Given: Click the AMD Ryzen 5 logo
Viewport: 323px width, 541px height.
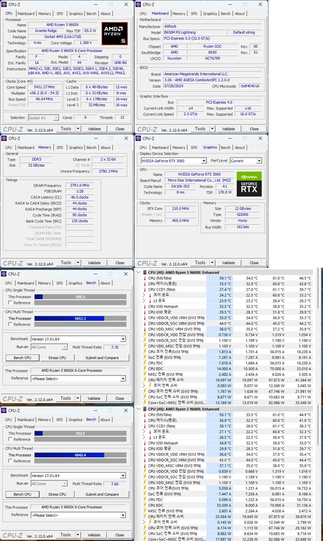Looking at the screenshot, I should [x=114, y=34].
